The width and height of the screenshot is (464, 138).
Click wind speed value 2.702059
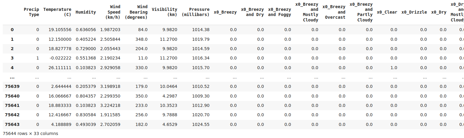(x=110, y=124)
